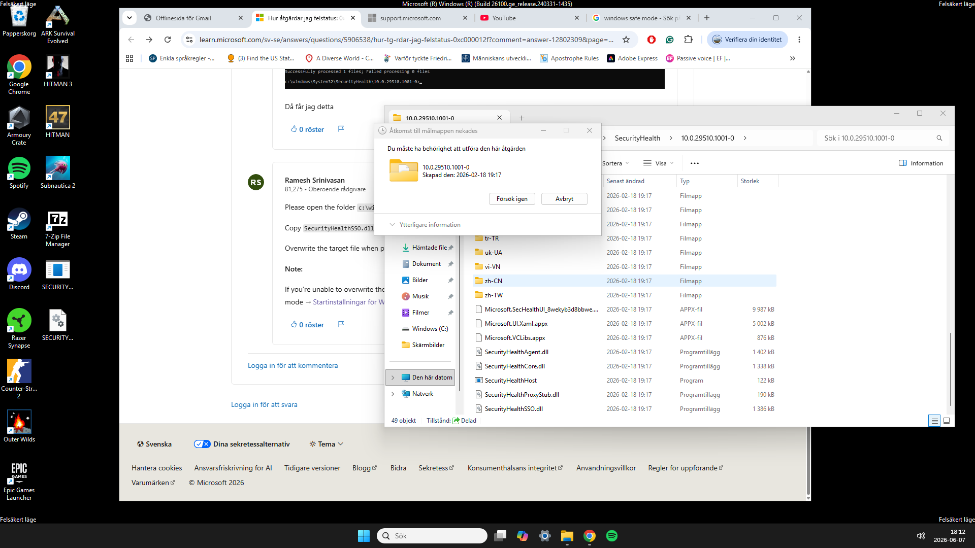Open HITMAN 3 desktop shortcut
Image resolution: width=975 pixels, height=548 pixels.
coord(57,71)
